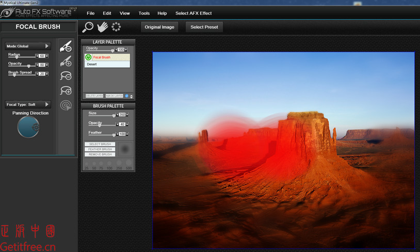This screenshot has height=252, width=420.
Task: Open the Edit menu
Action: (x=107, y=13)
